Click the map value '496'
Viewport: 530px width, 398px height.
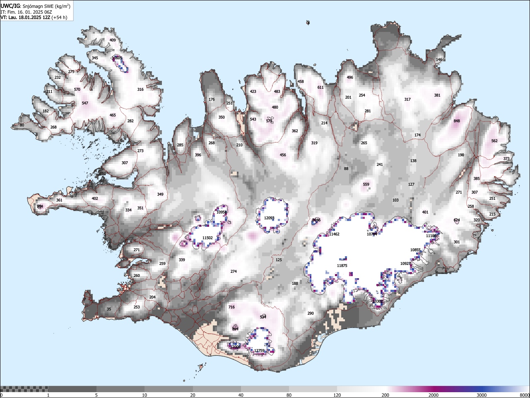[350, 78]
